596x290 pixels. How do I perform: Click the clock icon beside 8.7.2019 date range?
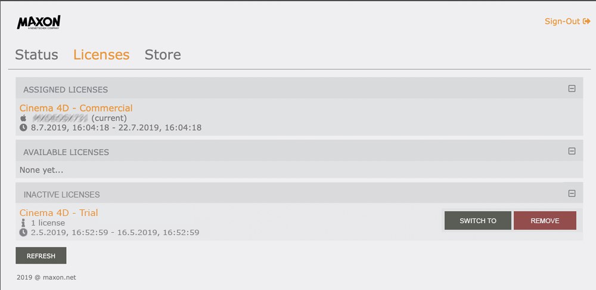[x=24, y=128]
